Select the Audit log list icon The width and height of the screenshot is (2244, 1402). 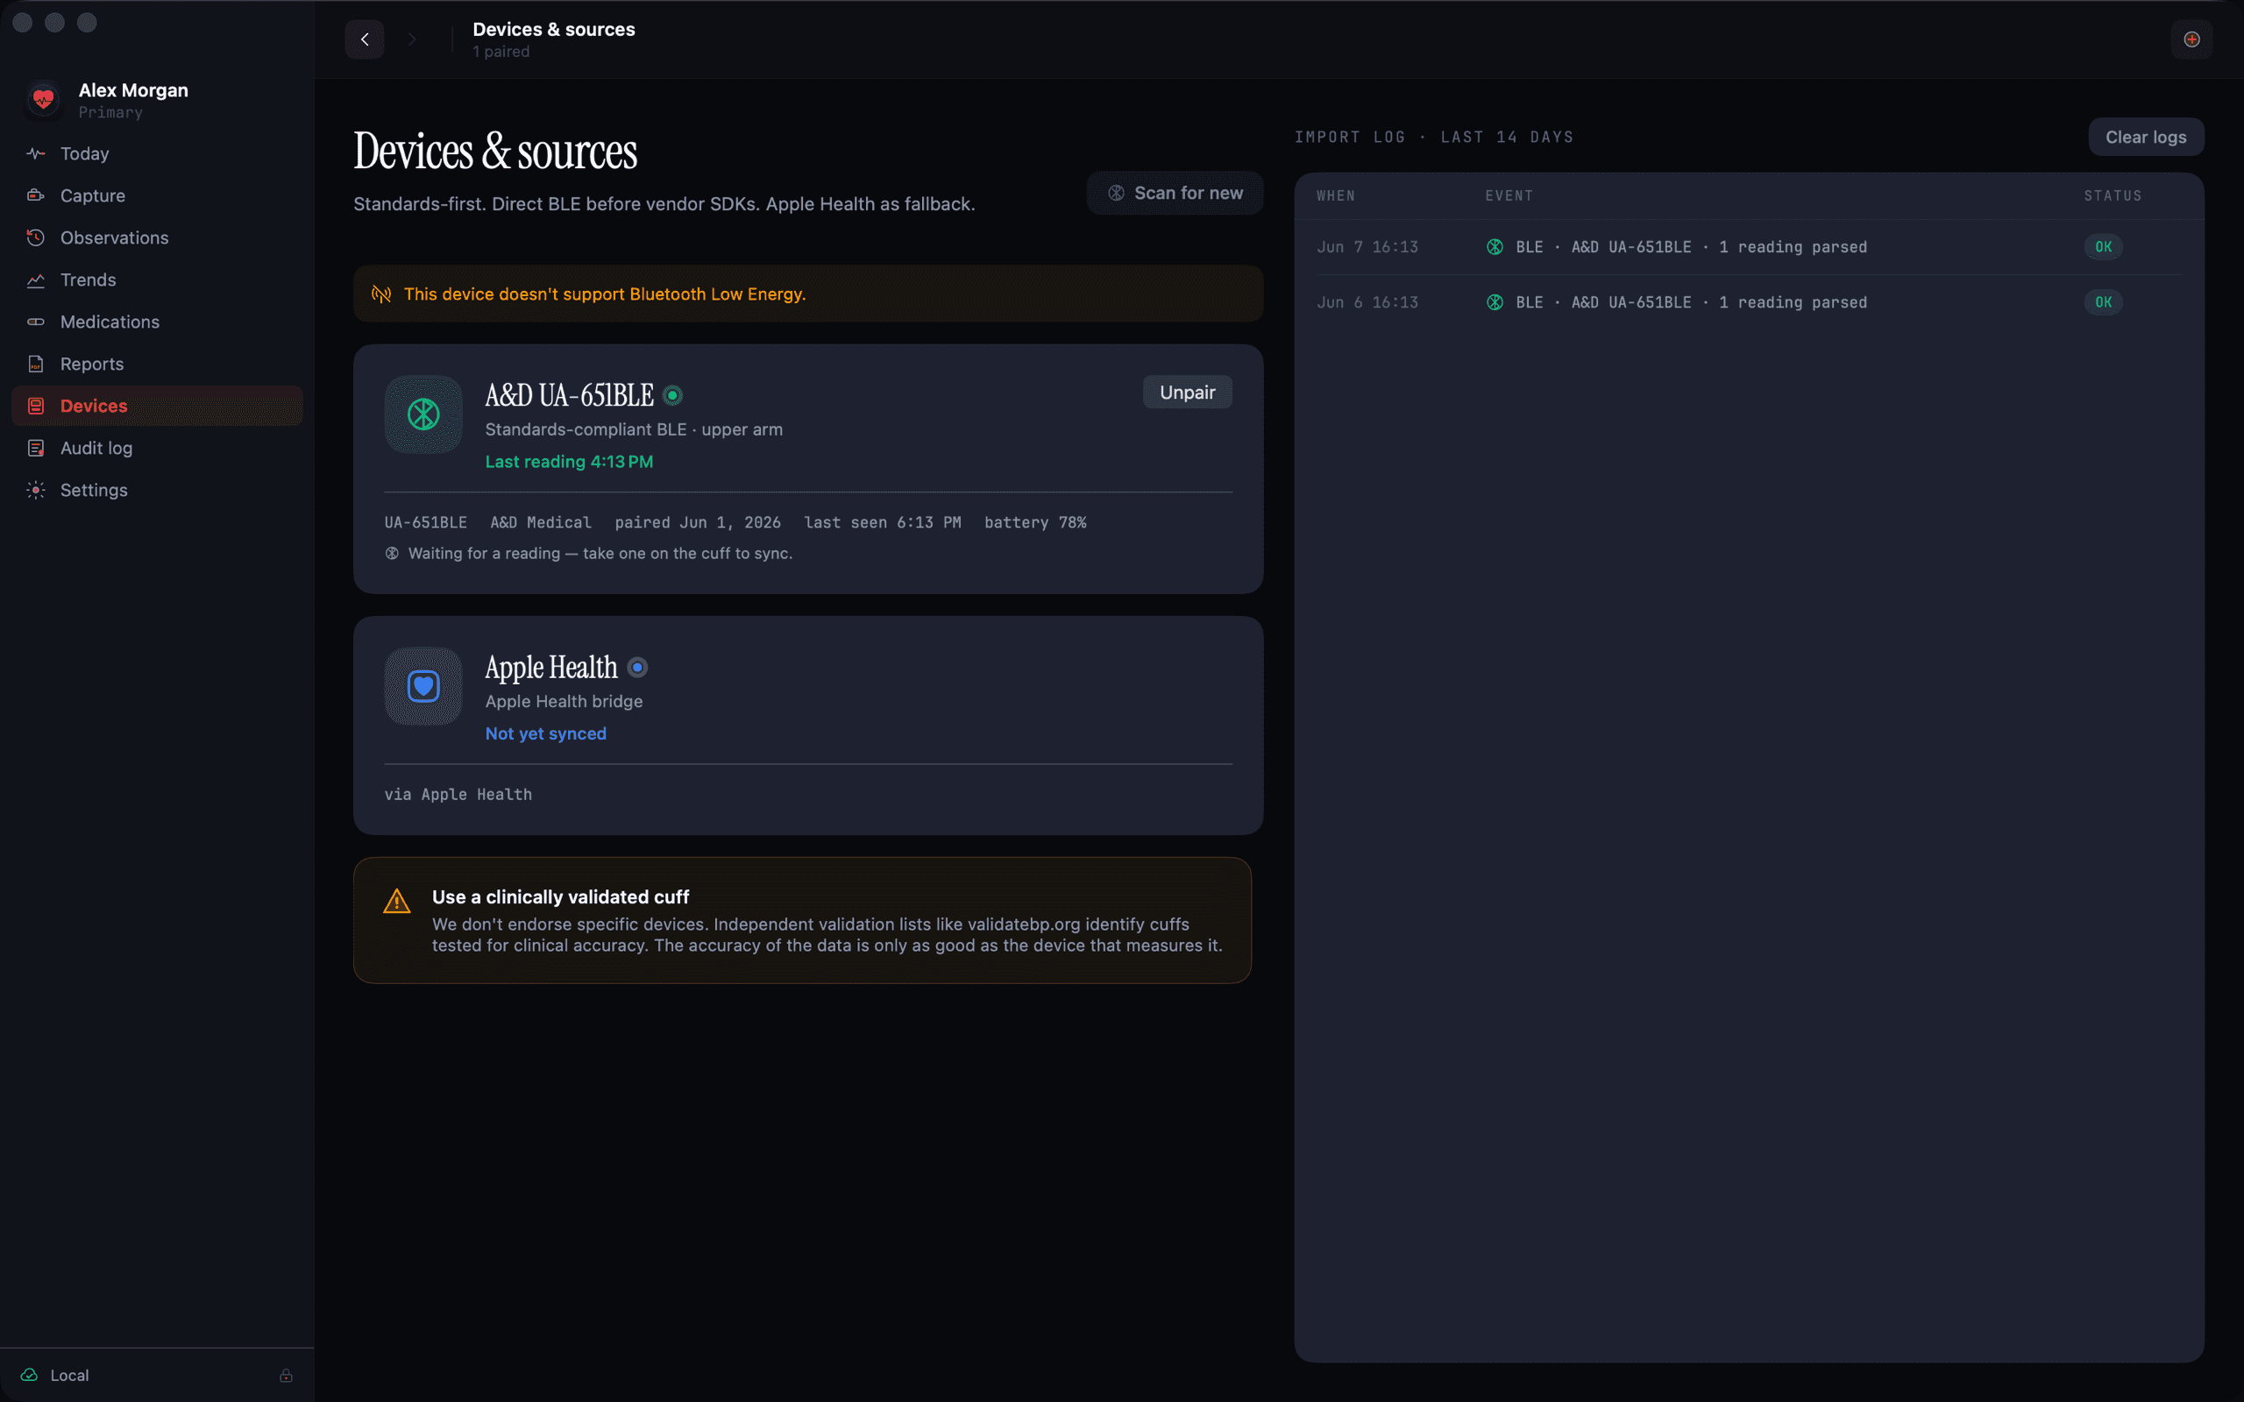click(36, 448)
